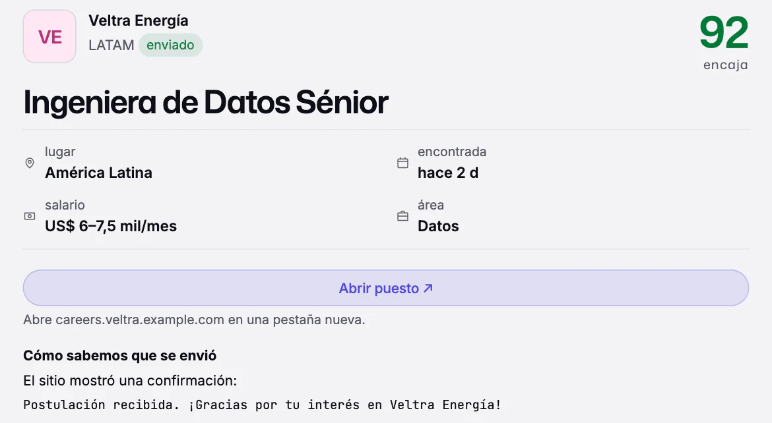Click the América Latina location value
Screen dimensions: 772x423
click(98, 173)
